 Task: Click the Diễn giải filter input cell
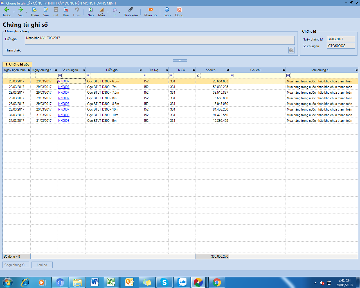click(x=116, y=75)
